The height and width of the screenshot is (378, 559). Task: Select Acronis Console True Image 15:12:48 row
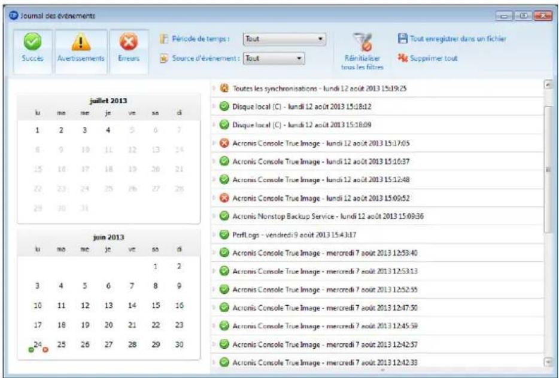tap(377, 179)
